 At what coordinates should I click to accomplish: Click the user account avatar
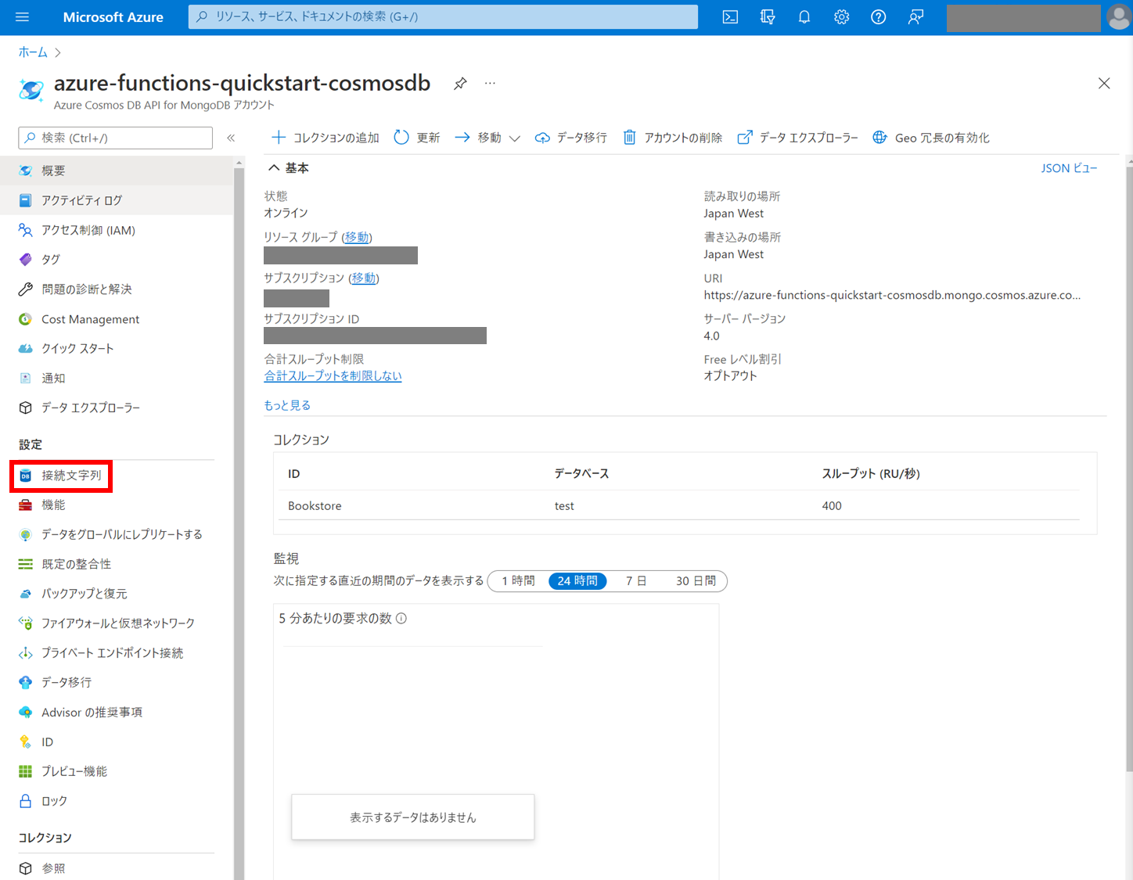[1119, 17]
